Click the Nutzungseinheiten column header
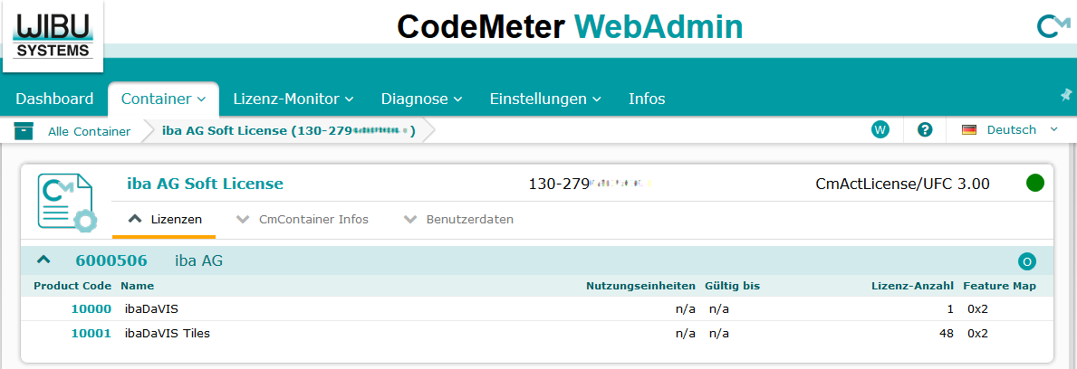Screen dimensions: 1077x369 coord(640,285)
